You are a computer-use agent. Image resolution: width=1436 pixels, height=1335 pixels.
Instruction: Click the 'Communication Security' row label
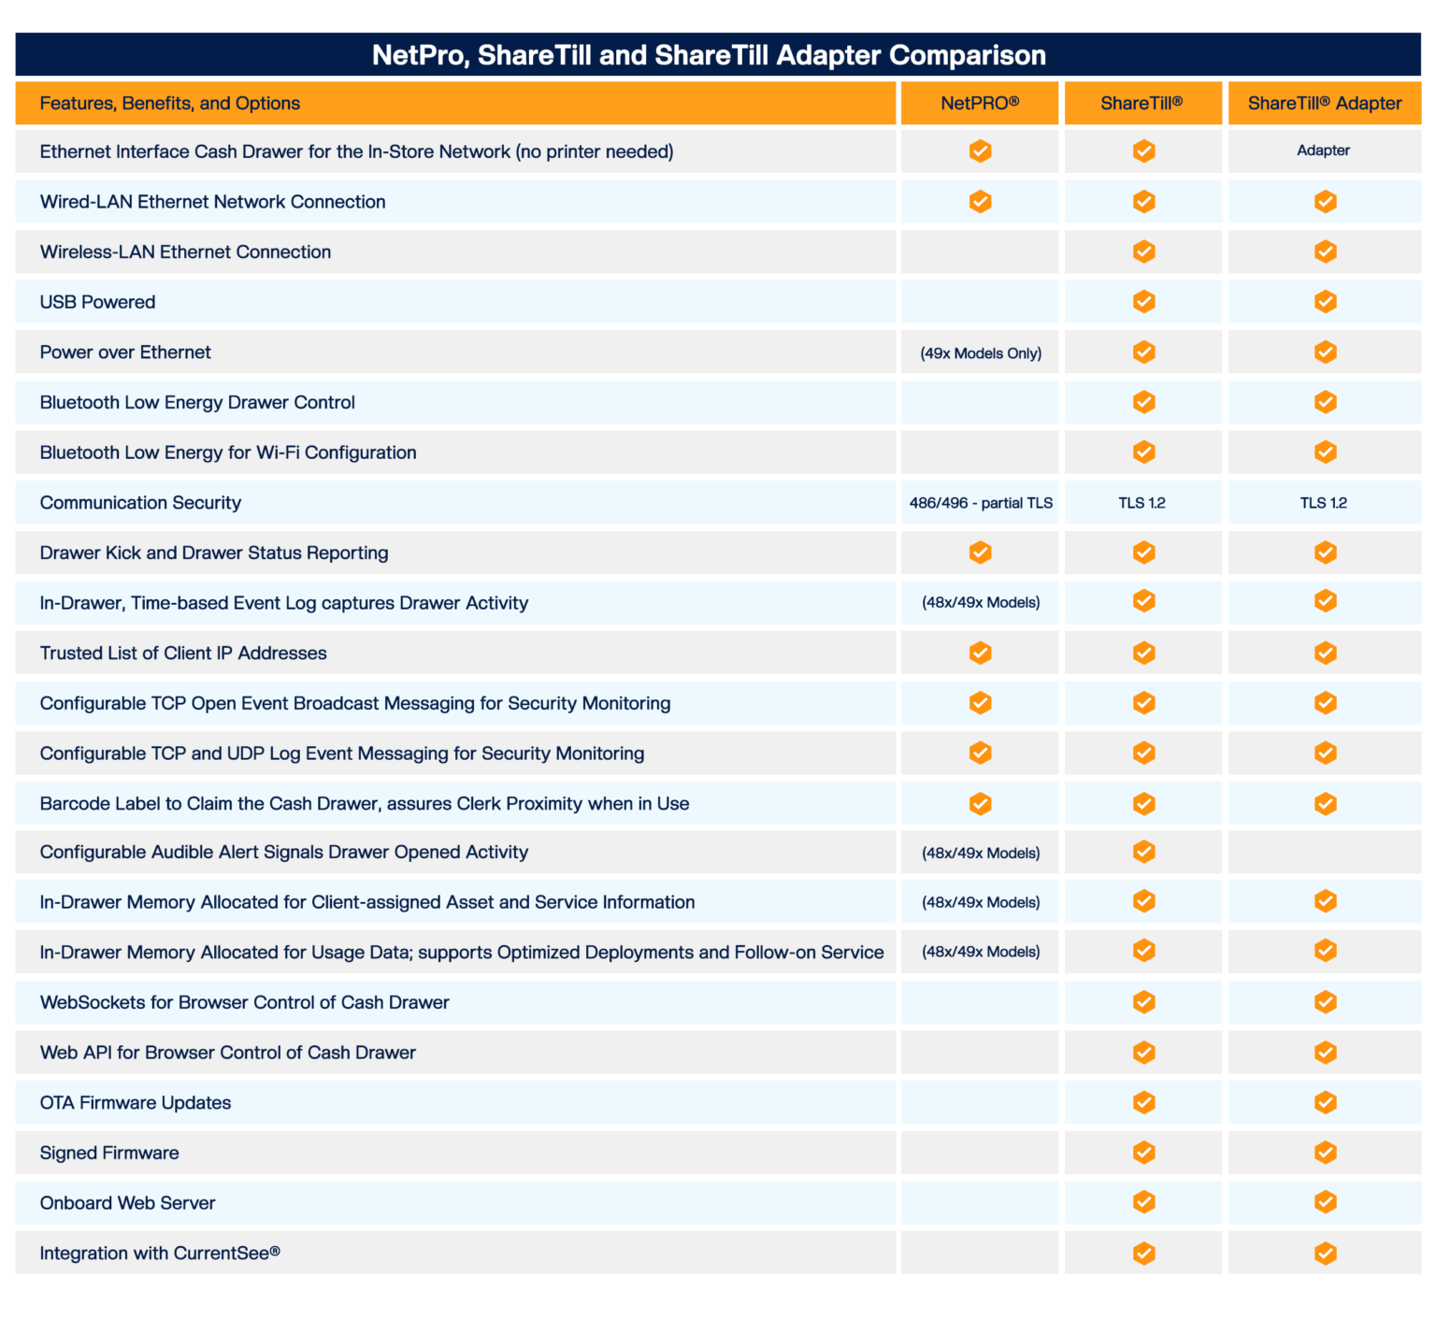[x=140, y=503]
